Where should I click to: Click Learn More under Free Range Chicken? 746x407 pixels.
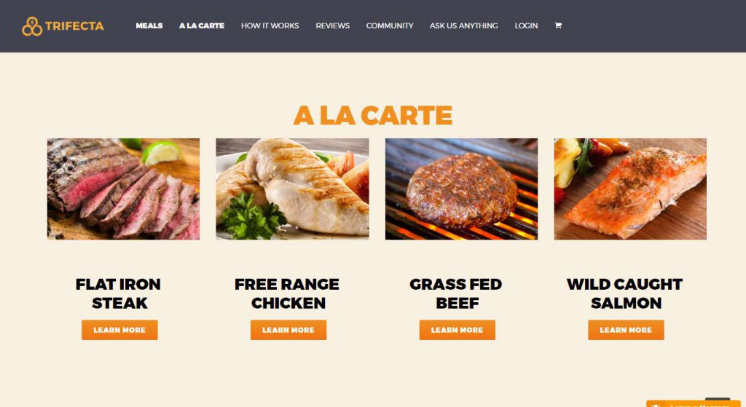point(288,330)
